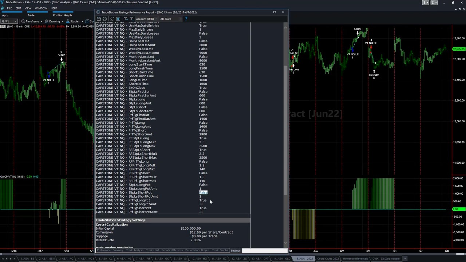Viewport: 466px width, 262px height.
Task: Switch to workspace tab 11. ASA - EC
Action: click(x=218, y=259)
